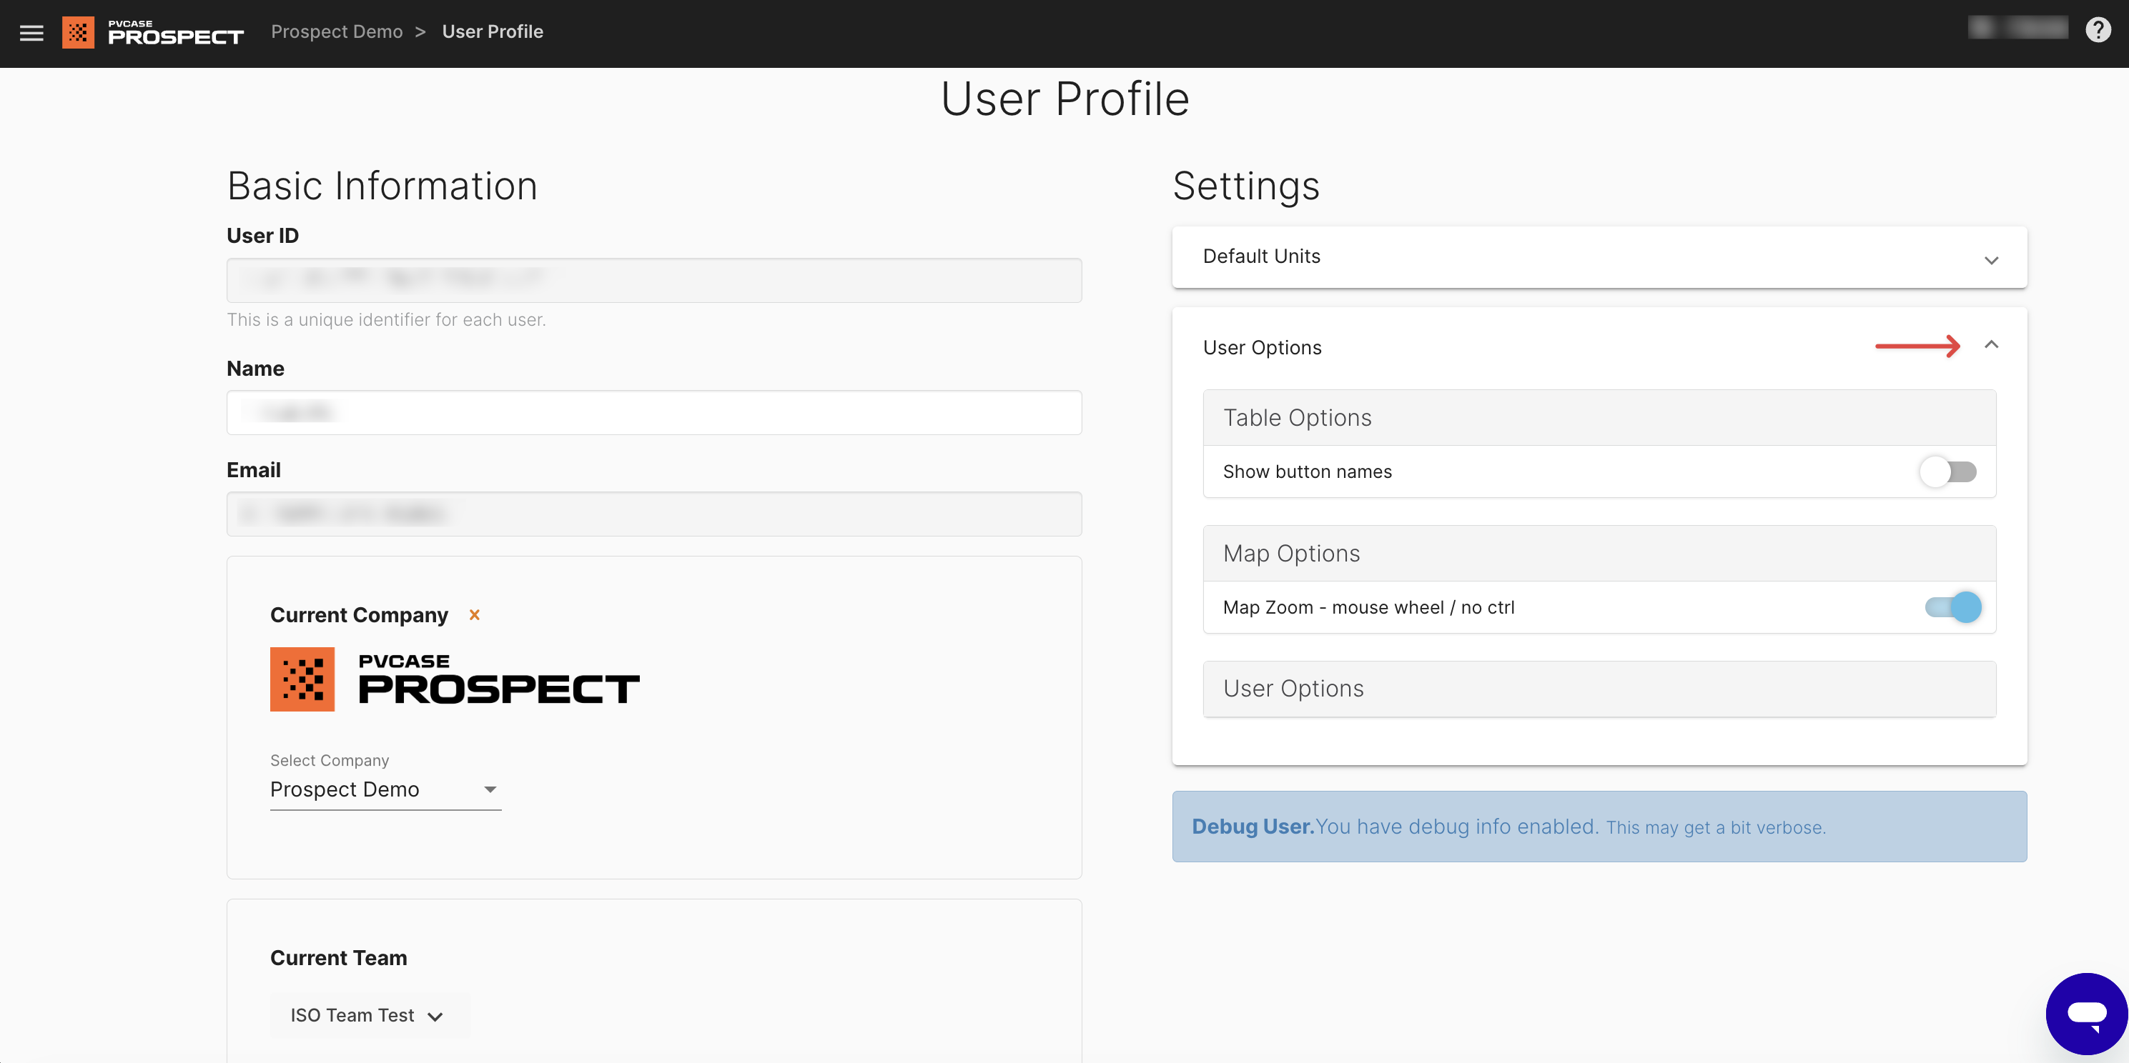
Task: Click the Debug User info banner
Action: (1599, 827)
